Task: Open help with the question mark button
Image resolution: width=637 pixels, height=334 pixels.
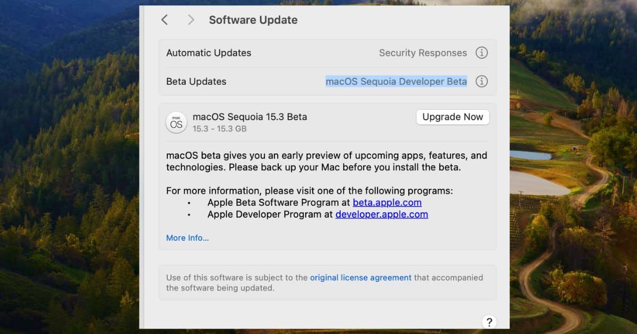Action: tap(489, 322)
